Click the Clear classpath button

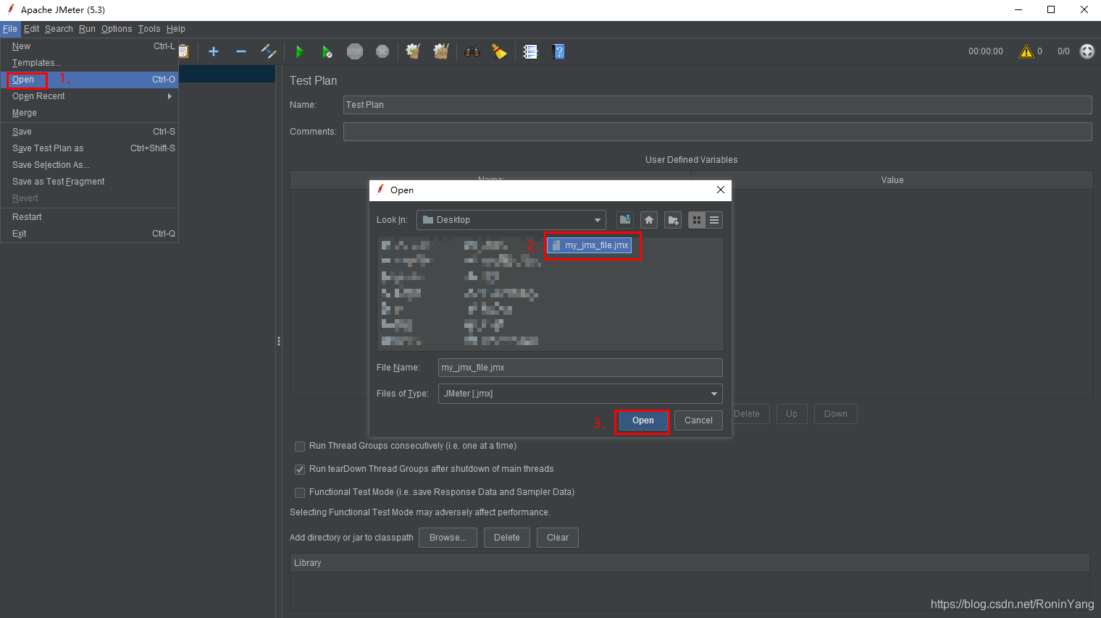tap(558, 538)
